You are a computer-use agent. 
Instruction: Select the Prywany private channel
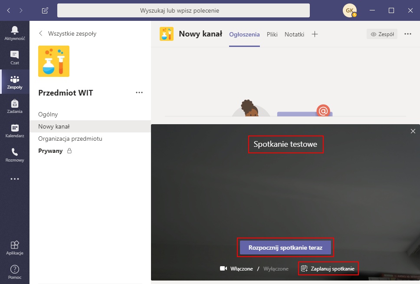90,151
